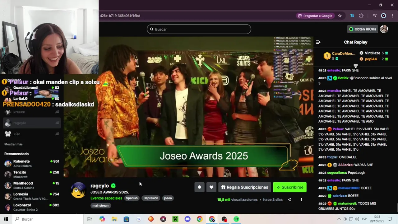Image resolution: width=398 pixels, height=224 pixels.
Task: Select the joseo tag
Action: [x=168, y=198]
